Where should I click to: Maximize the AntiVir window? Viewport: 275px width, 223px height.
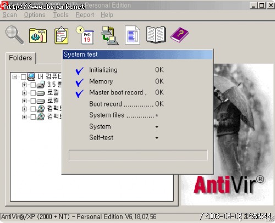(x=262, y=5)
